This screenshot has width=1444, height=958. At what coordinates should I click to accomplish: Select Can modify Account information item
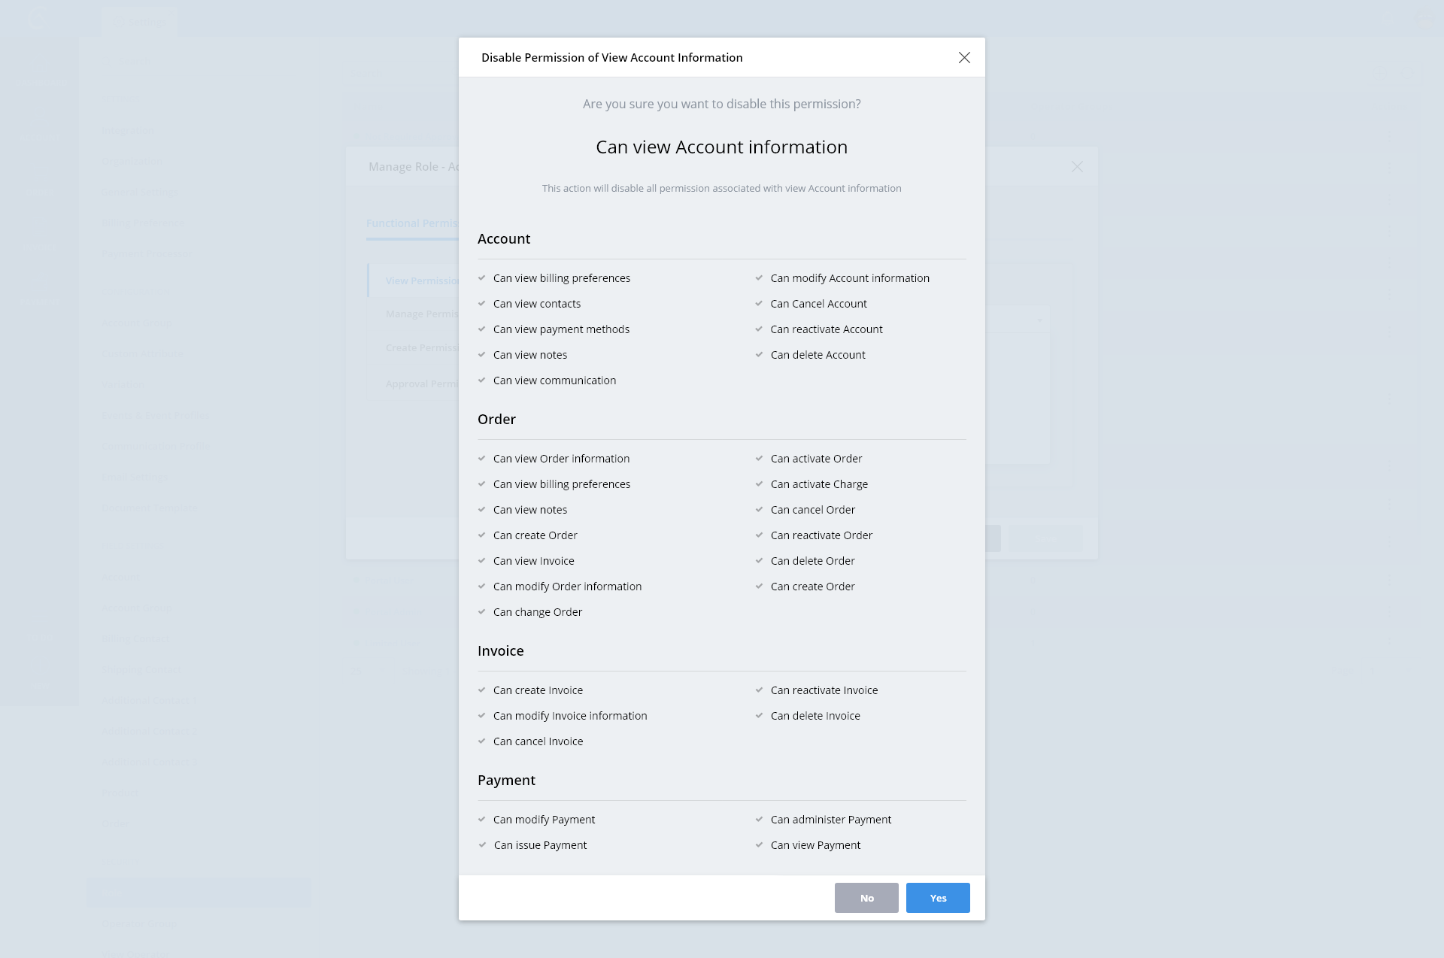[850, 278]
